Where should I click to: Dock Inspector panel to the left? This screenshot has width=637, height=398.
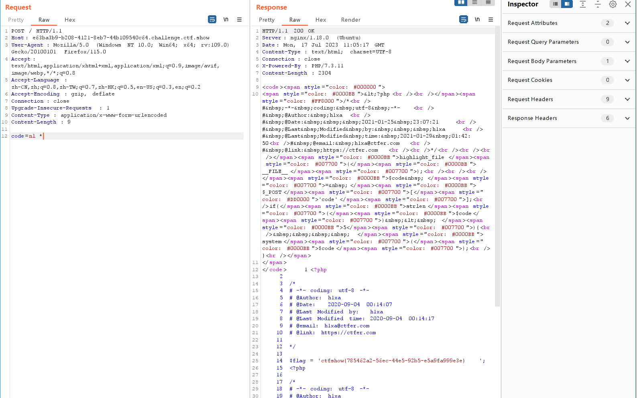555,4
